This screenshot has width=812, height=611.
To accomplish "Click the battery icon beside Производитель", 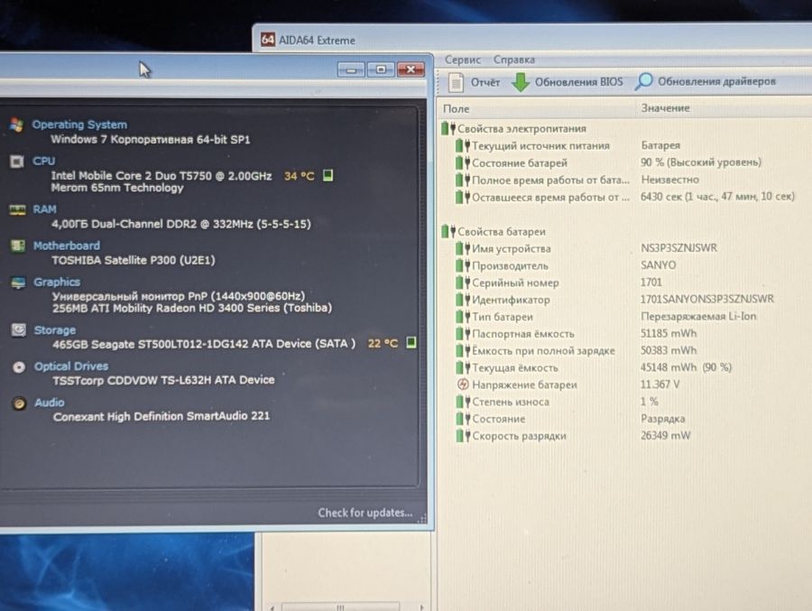I will [463, 266].
